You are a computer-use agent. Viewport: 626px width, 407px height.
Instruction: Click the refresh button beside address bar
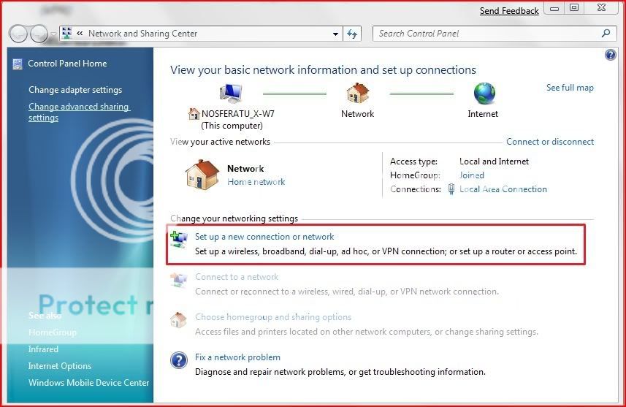click(x=352, y=34)
